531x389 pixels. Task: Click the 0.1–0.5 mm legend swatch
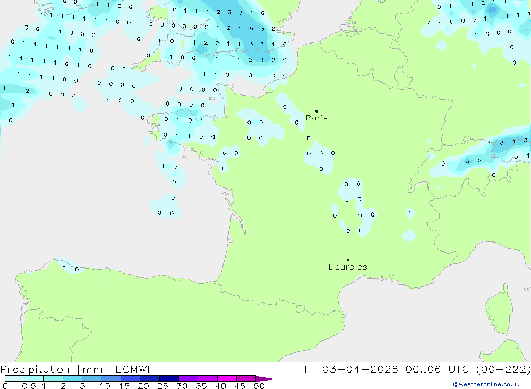coord(14,378)
